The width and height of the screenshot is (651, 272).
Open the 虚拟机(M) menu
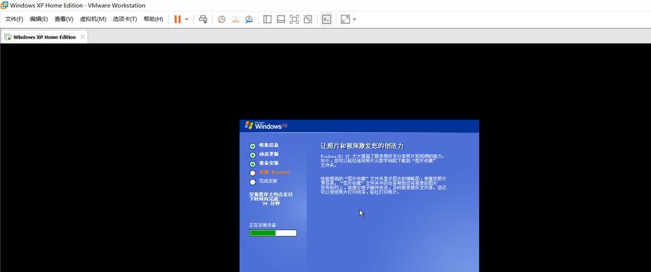pos(93,19)
